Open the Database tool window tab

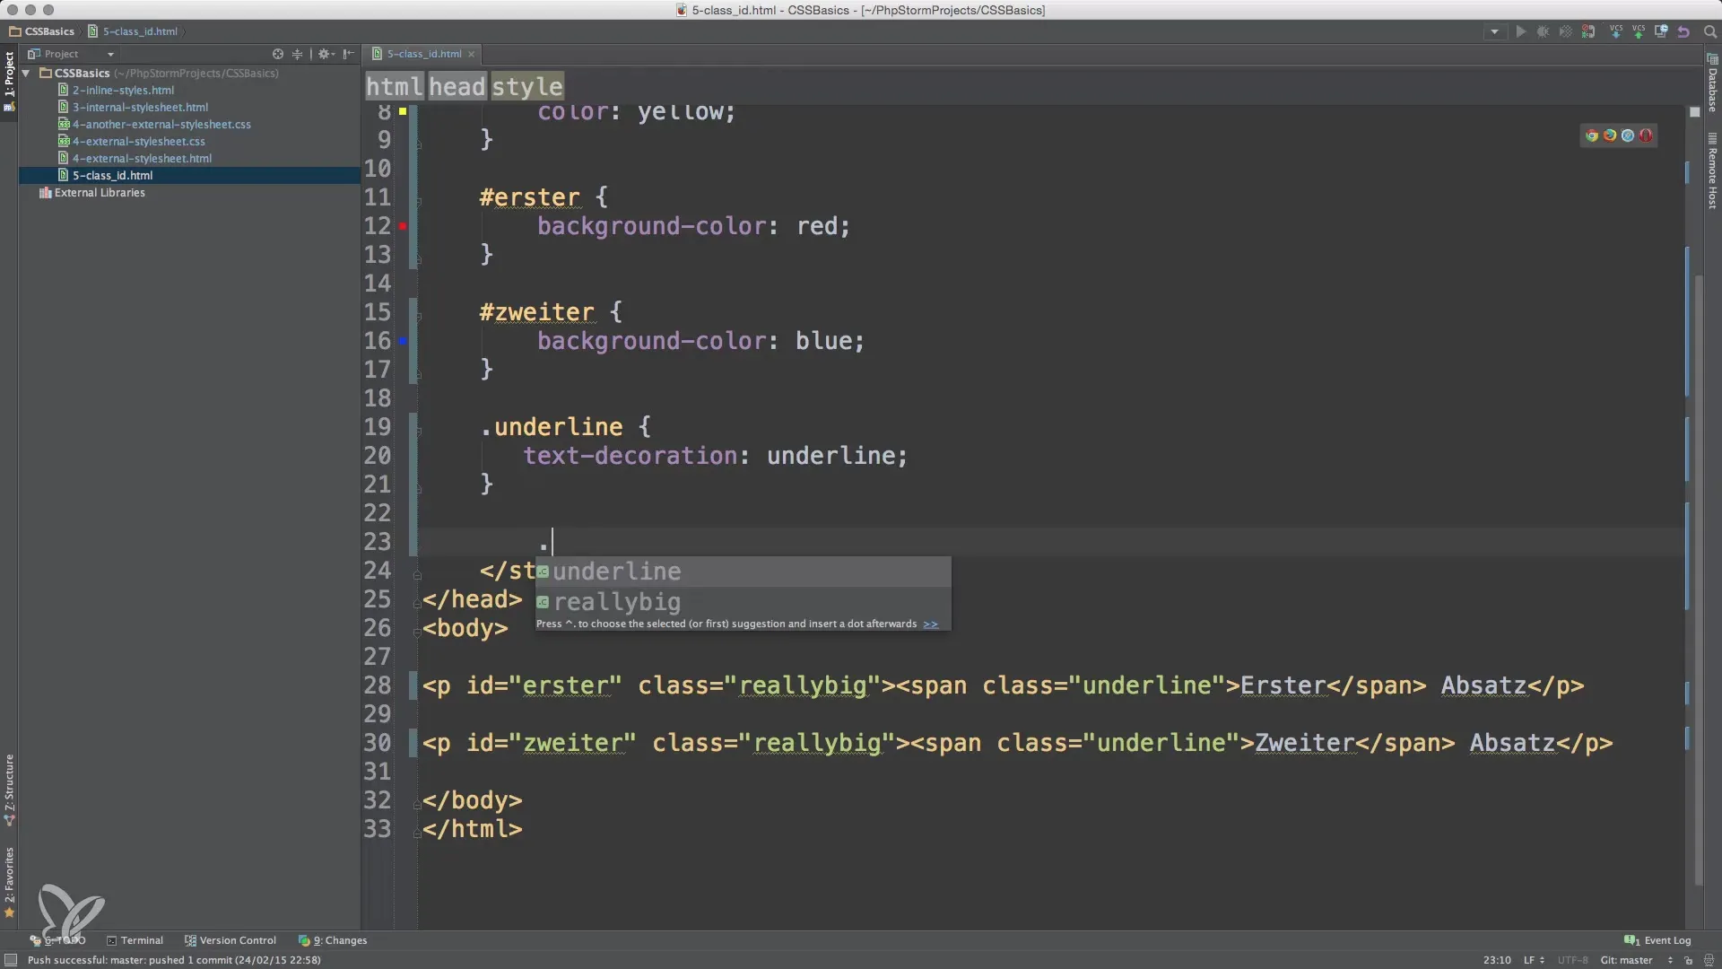pos(1712,83)
